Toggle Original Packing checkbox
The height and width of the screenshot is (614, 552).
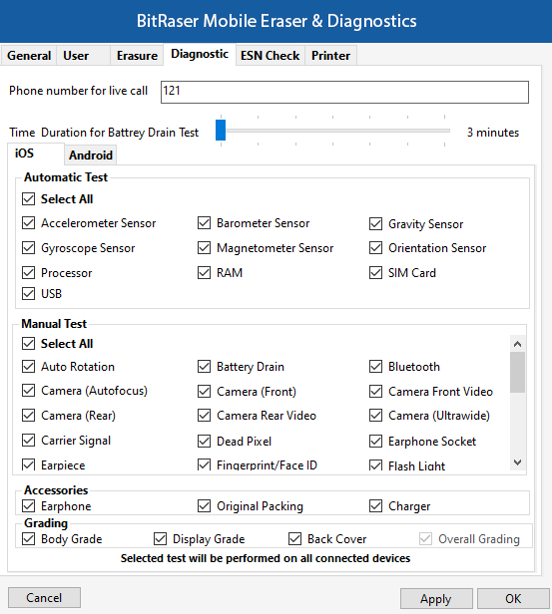(204, 506)
